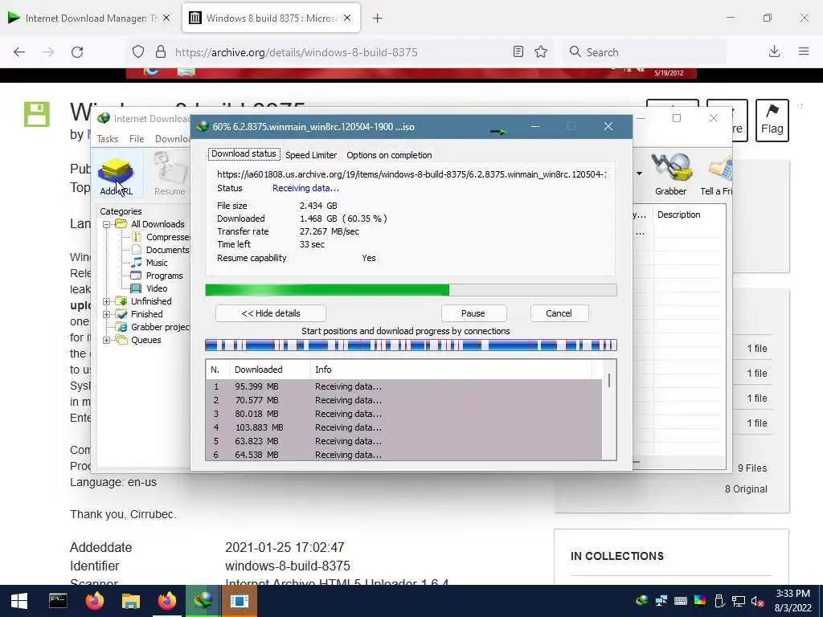Click the IDM icon in the taskbar
823x617 pixels.
coord(203,601)
